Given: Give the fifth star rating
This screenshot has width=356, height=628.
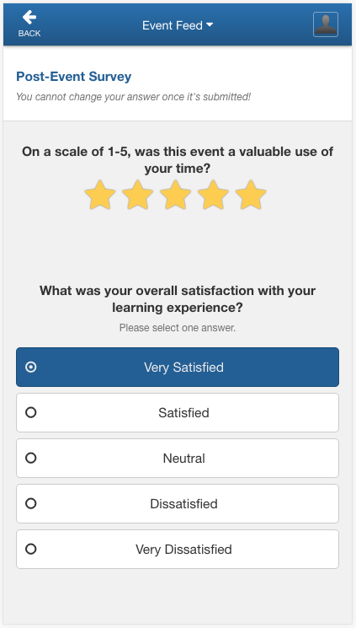Looking at the screenshot, I should click(x=251, y=195).
